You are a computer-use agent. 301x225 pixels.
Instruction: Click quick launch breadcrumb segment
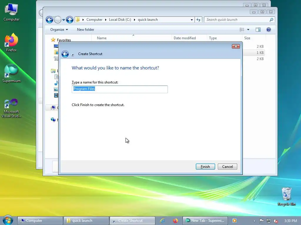pyautogui.click(x=148, y=20)
